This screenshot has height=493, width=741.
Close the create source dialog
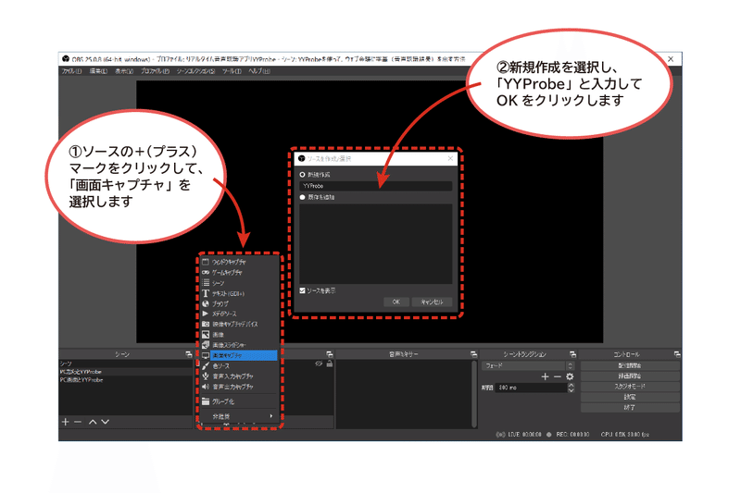coord(450,158)
